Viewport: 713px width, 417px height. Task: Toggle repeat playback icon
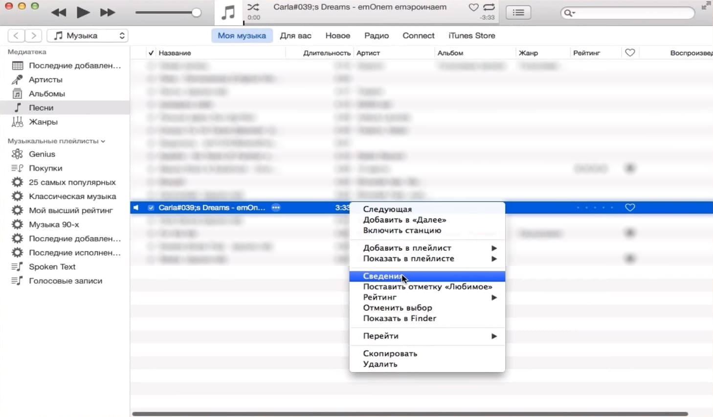coord(489,7)
